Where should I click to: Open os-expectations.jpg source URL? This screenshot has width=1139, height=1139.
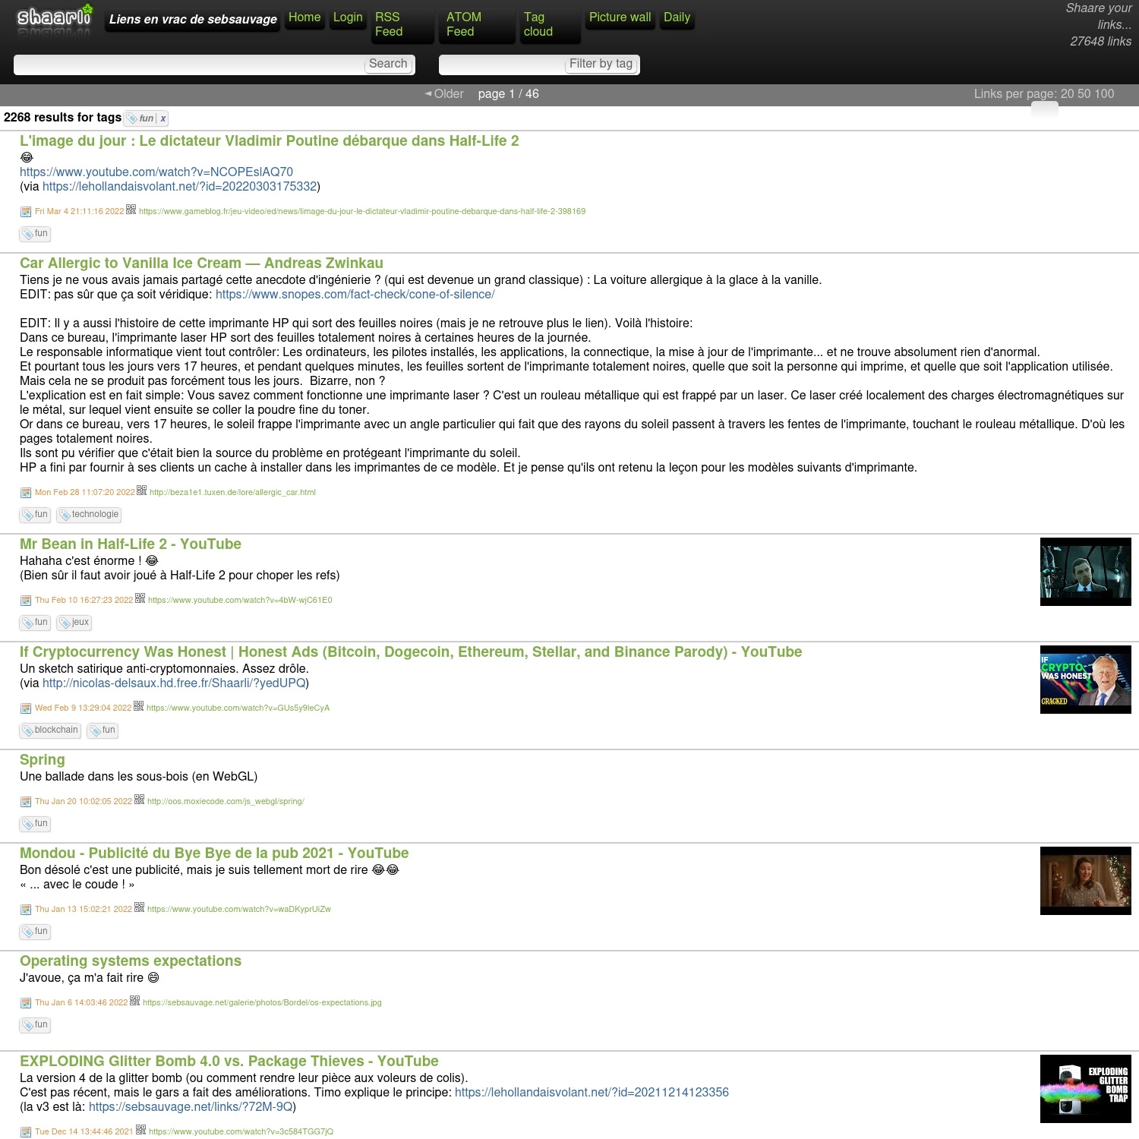tap(262, 1003)
